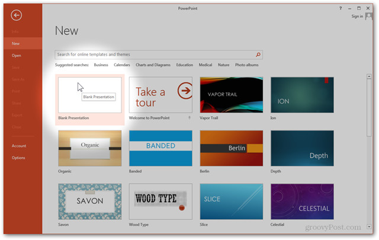Choose the Celestial theme thumbnail
This screenshot has width=379, height=240.
pyautogui.click(x=302, y=201)
